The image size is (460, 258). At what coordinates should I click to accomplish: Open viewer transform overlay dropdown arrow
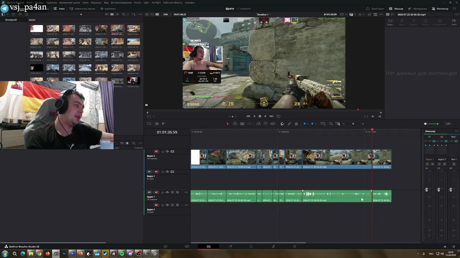pyautogui.click(x=154, y=116)
